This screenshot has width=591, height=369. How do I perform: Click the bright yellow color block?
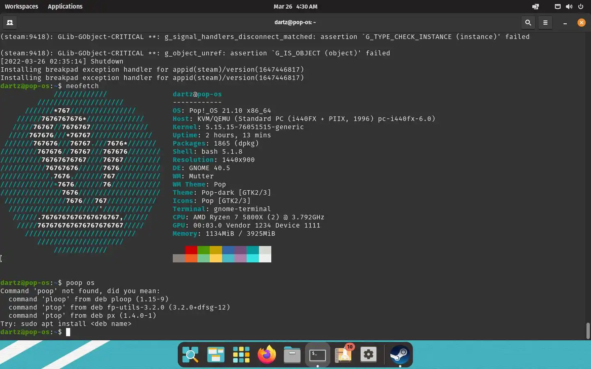click(216, 258)
